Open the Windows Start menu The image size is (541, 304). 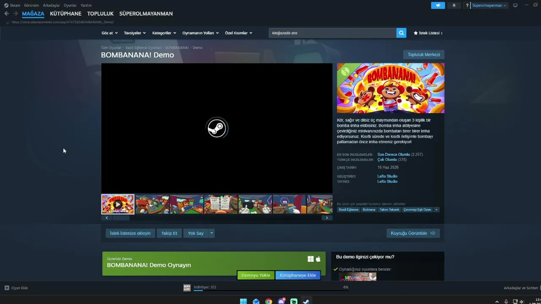tap(243, 301)
